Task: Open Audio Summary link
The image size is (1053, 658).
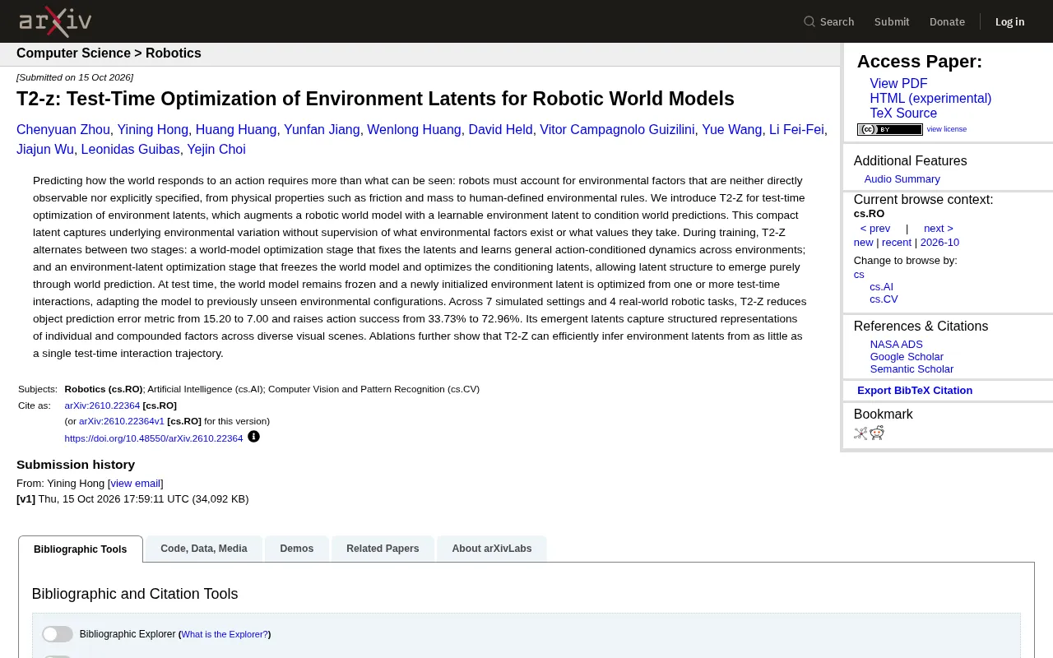Action: click(902, 179)
